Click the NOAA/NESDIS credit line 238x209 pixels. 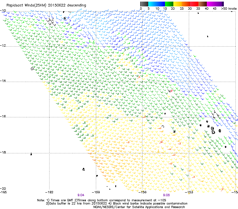point(139,207)
